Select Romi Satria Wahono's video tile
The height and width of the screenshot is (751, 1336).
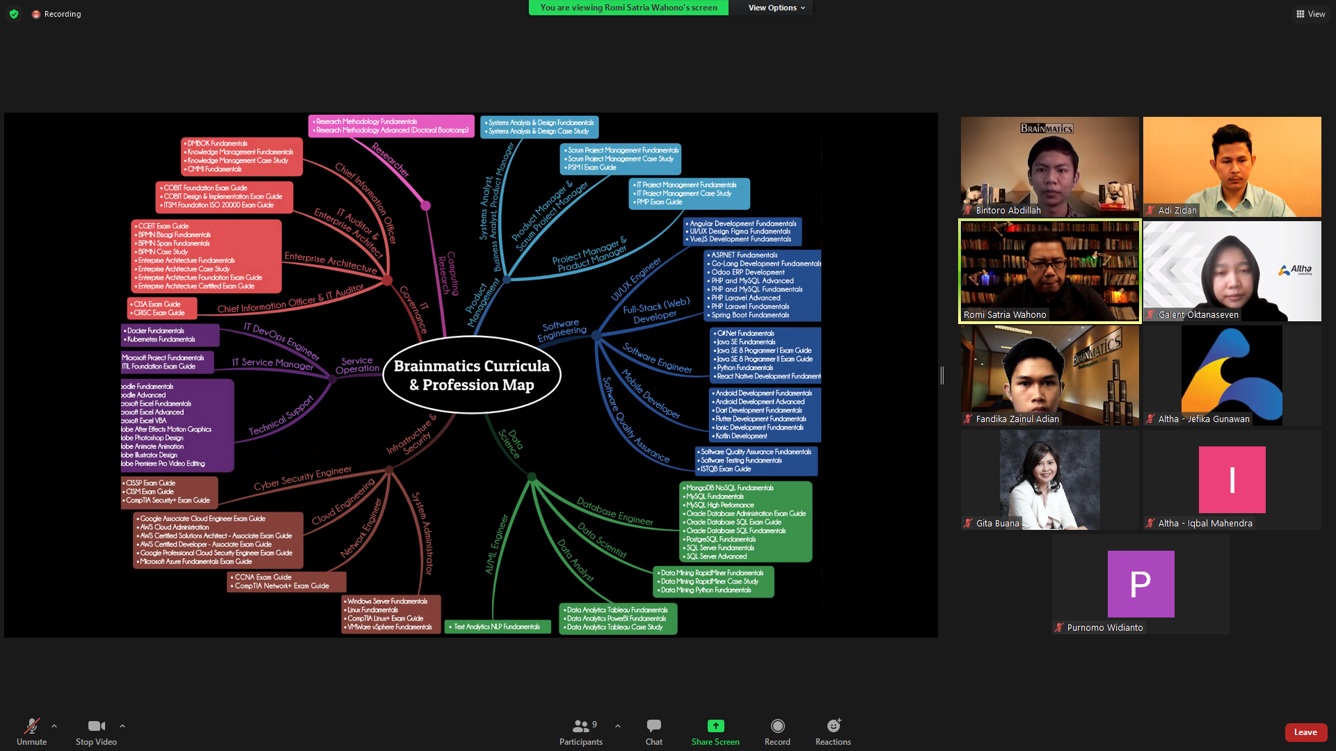(x=1050, y=271)
